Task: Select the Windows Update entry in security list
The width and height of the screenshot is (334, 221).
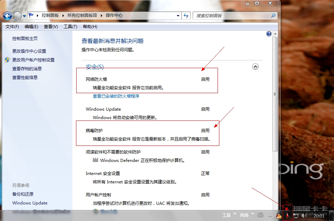Action: click(103, 109)
